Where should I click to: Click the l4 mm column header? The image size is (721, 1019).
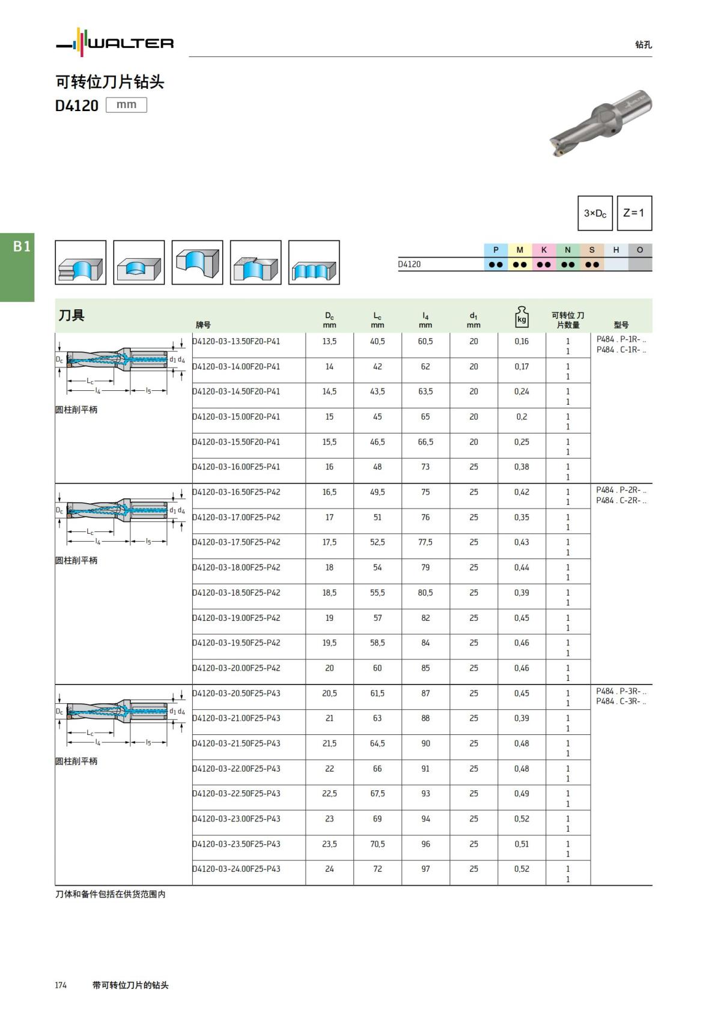[x=425, y=320]
